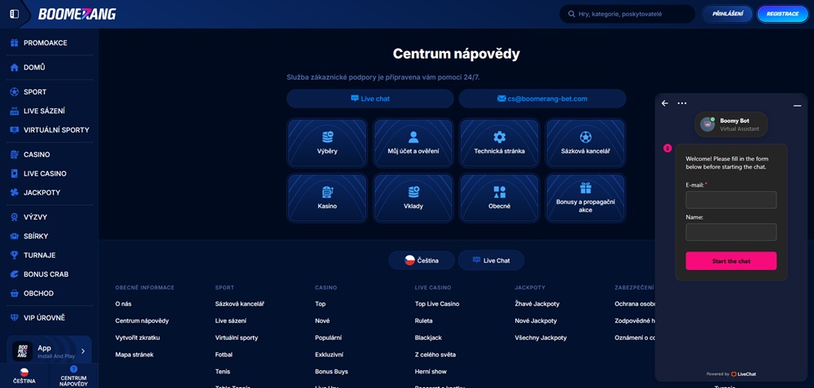Click the Registrace button
This screenshot has height=388, width=814.
pos(782,14)
